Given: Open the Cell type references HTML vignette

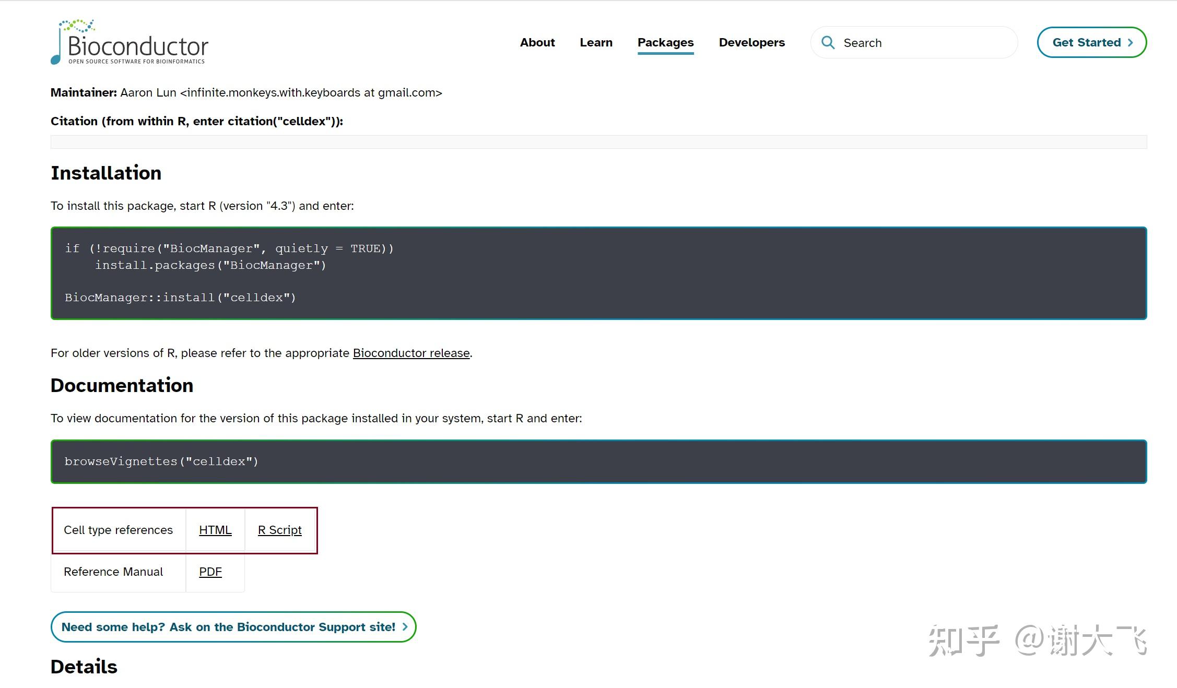Looking at the screenshot, I should pos(215,530).
